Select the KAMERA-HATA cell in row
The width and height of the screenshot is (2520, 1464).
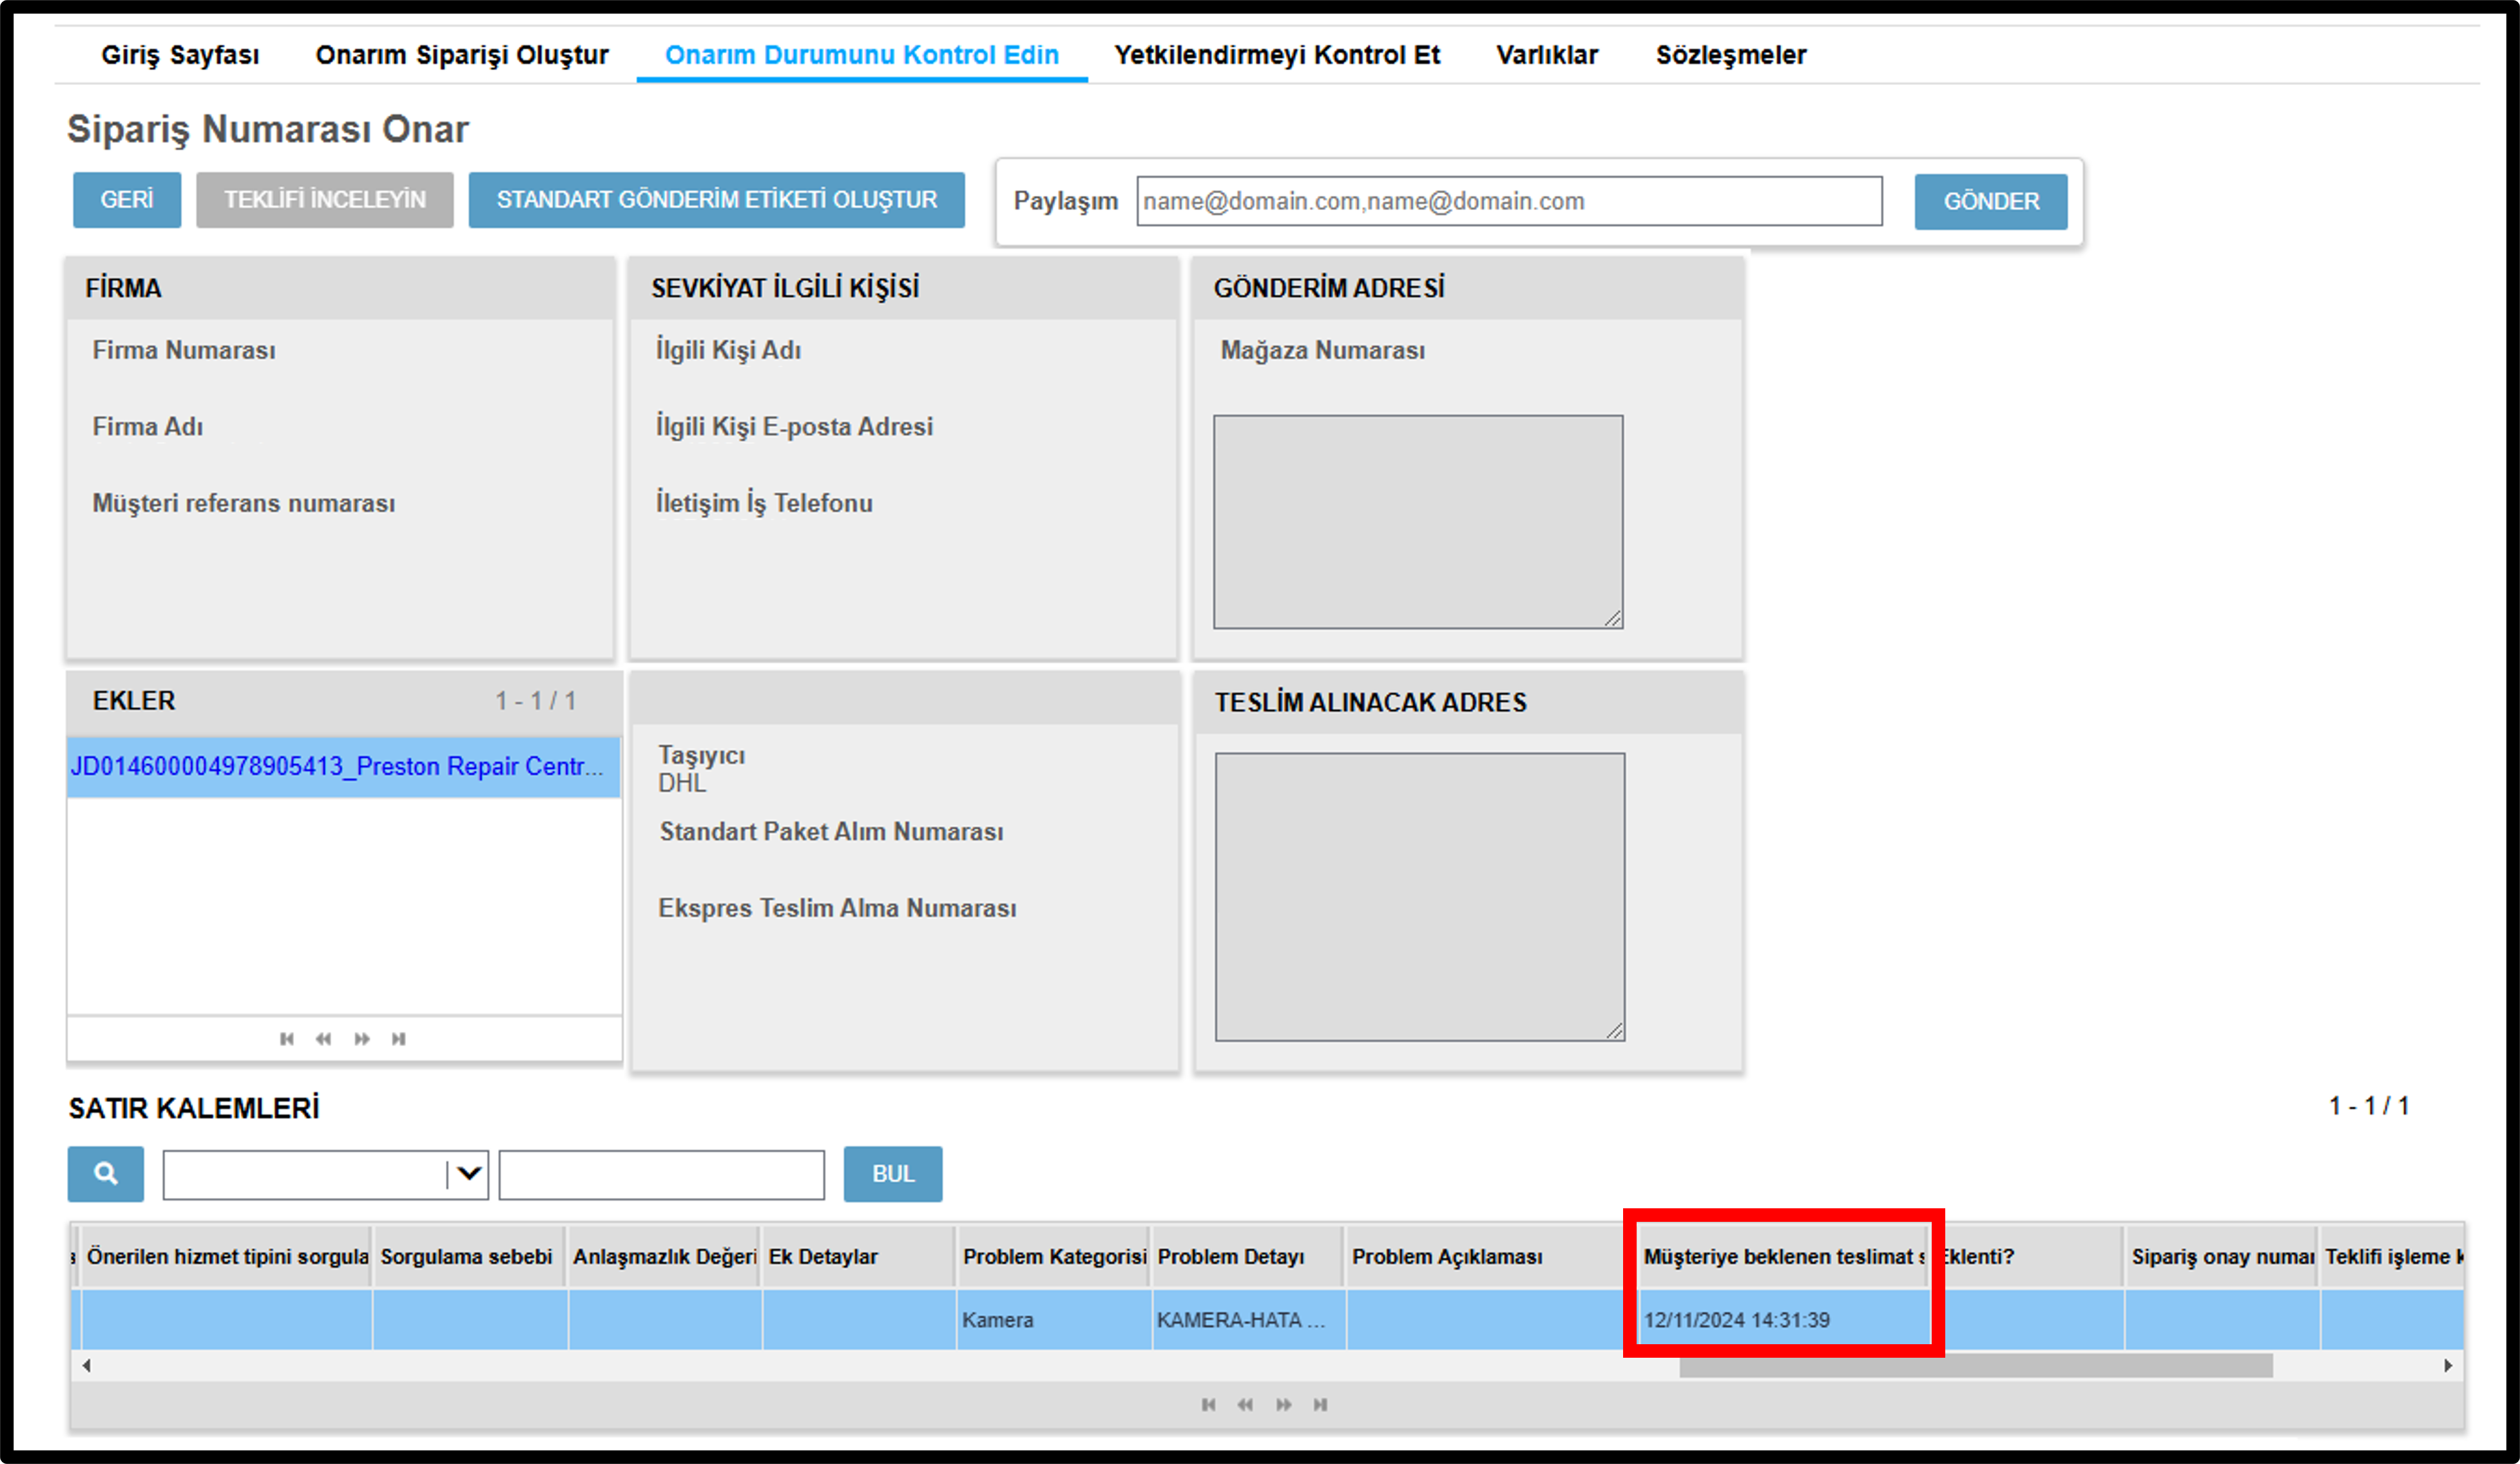click(x=1248, y=1320)
